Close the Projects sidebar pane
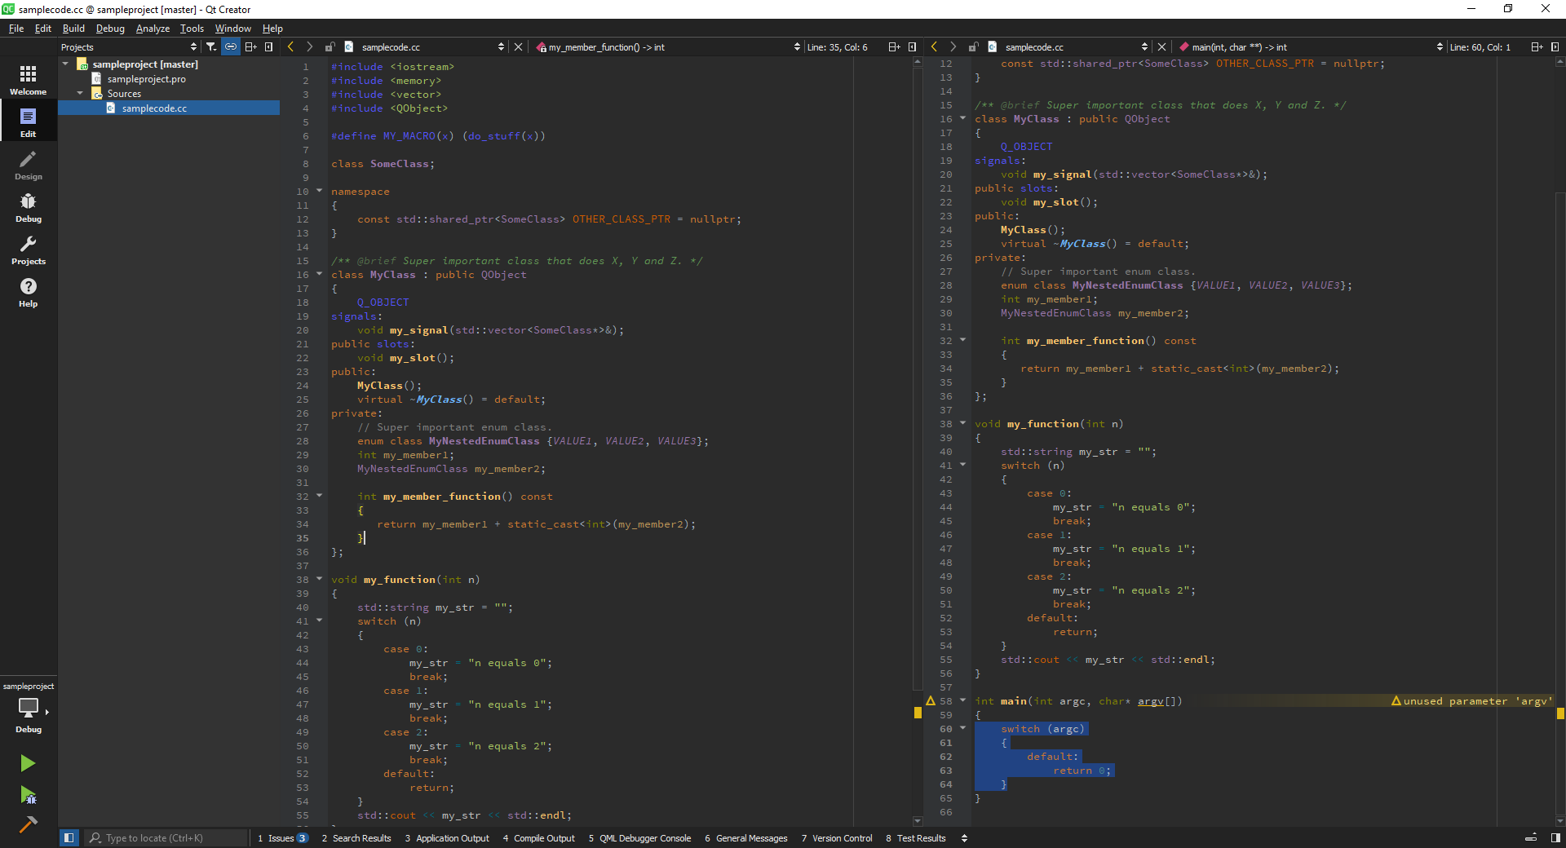 tap(269, 47)
